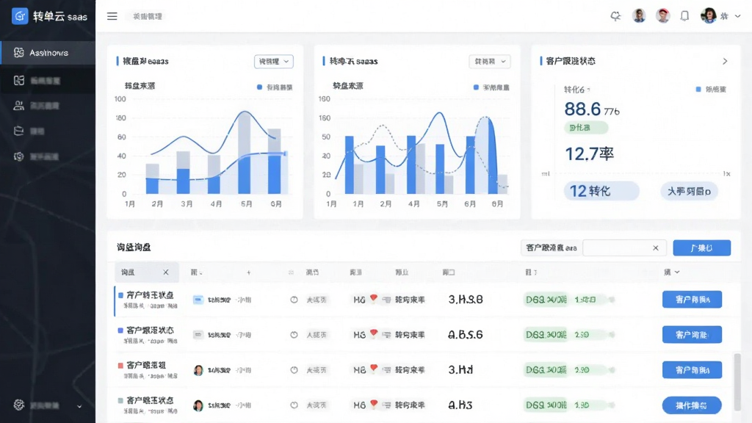
Task: Click the red heart icon in the 3.Hd row
Action: pos(374,369)
